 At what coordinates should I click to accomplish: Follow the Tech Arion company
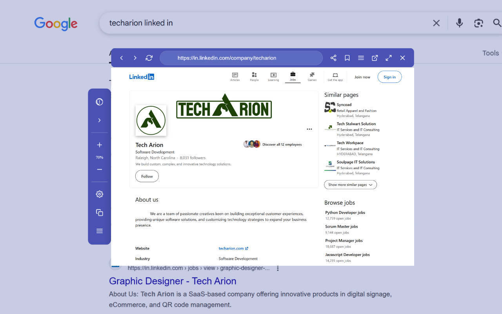click(x=147, y=176)
